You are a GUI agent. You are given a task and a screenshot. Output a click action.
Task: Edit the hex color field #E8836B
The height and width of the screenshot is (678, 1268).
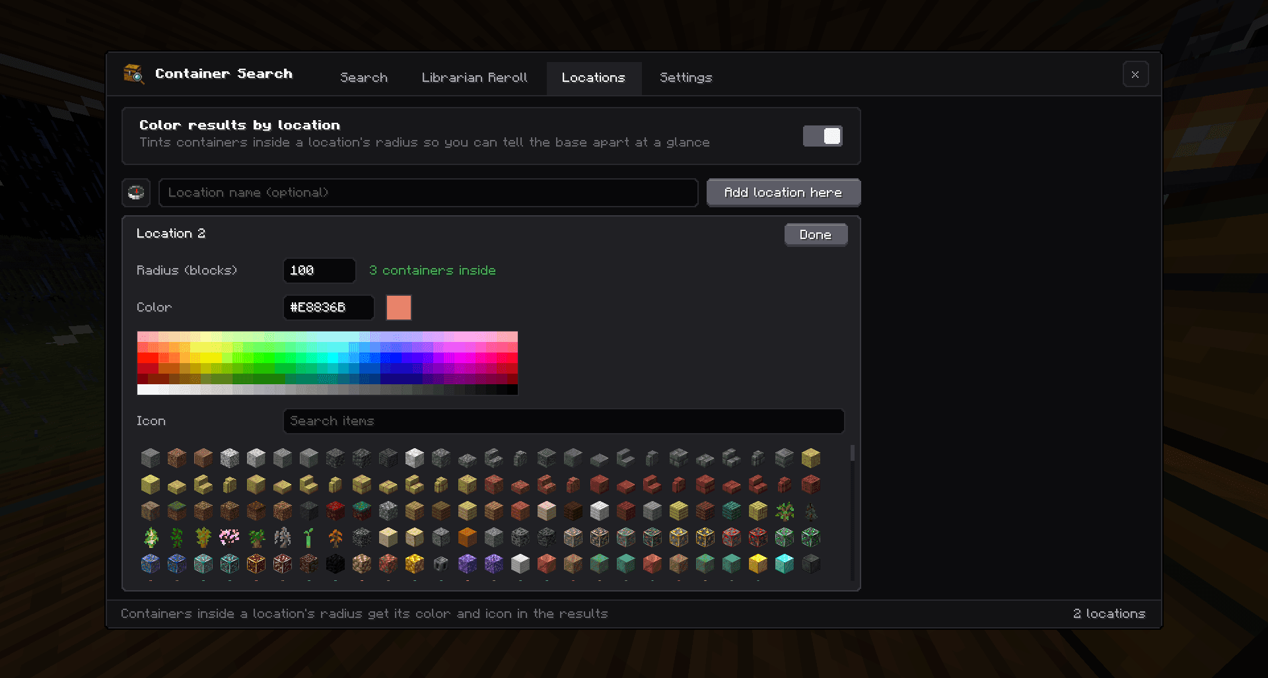tap(328, 308)
